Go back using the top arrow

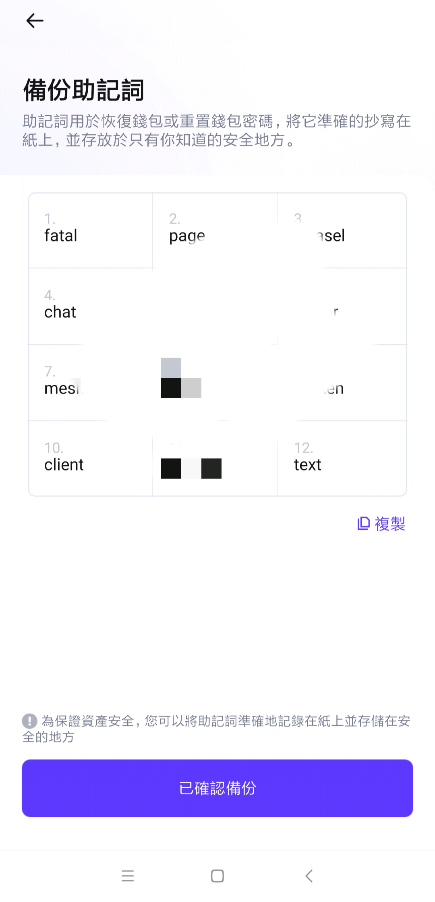tap(35, 21)
